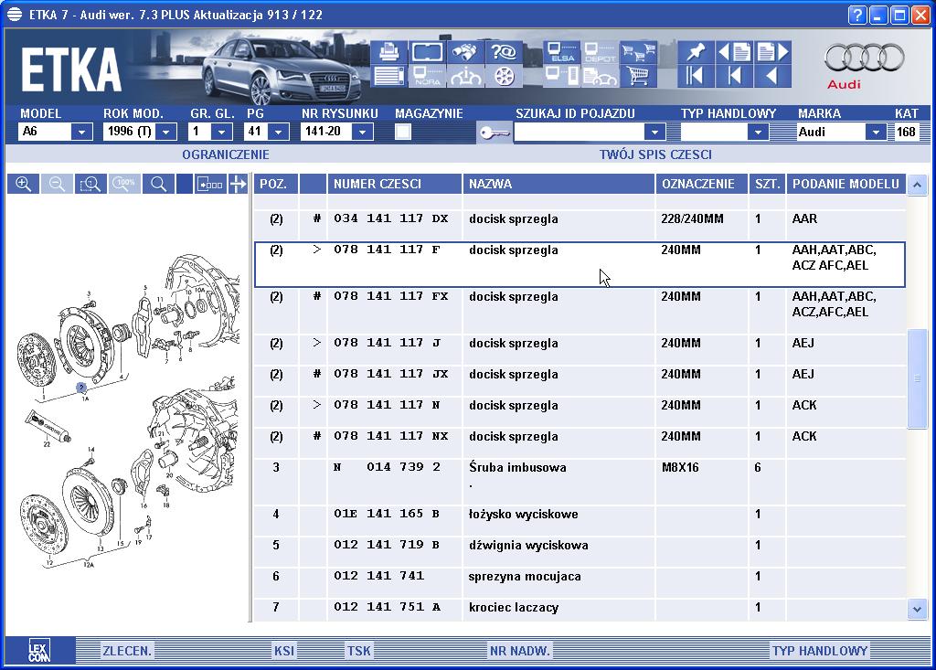Screen dimensions: 936x670
Task: Click the monitor-to-server icon
Action: [x=562, y=77]
